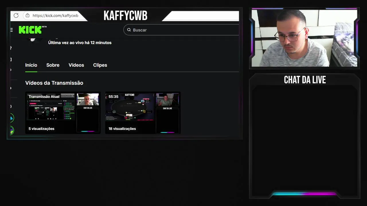Click the '5 visualizações' label
Screen dimensions: 367x206
pyautogui.click(x=41, y=129)
